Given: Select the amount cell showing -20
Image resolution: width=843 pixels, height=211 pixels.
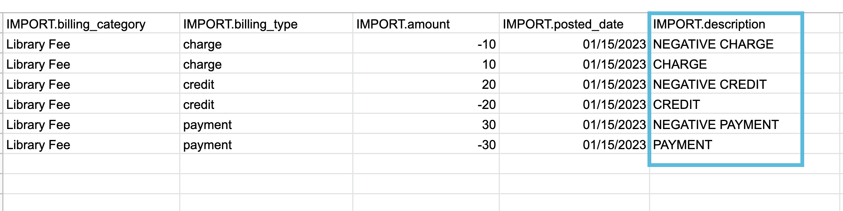Looking at the screenshot, I should (x=426, y=105).
